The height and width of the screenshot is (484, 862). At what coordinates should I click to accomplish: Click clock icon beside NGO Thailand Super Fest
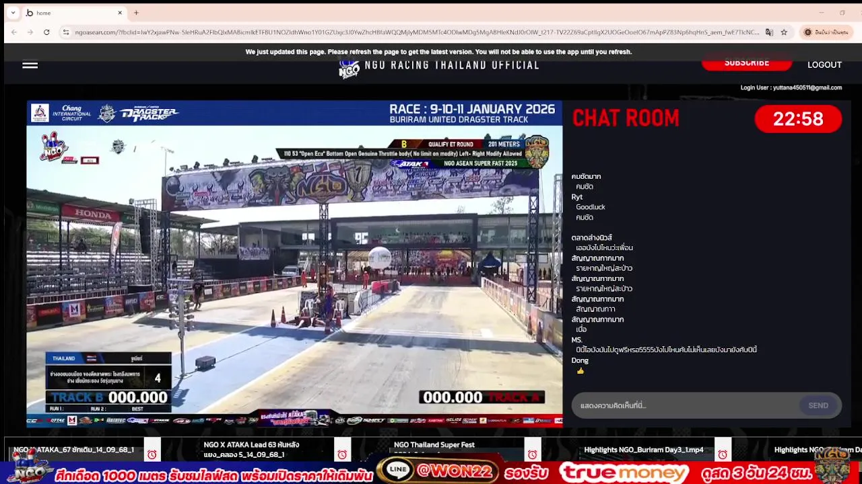point(533,454)
